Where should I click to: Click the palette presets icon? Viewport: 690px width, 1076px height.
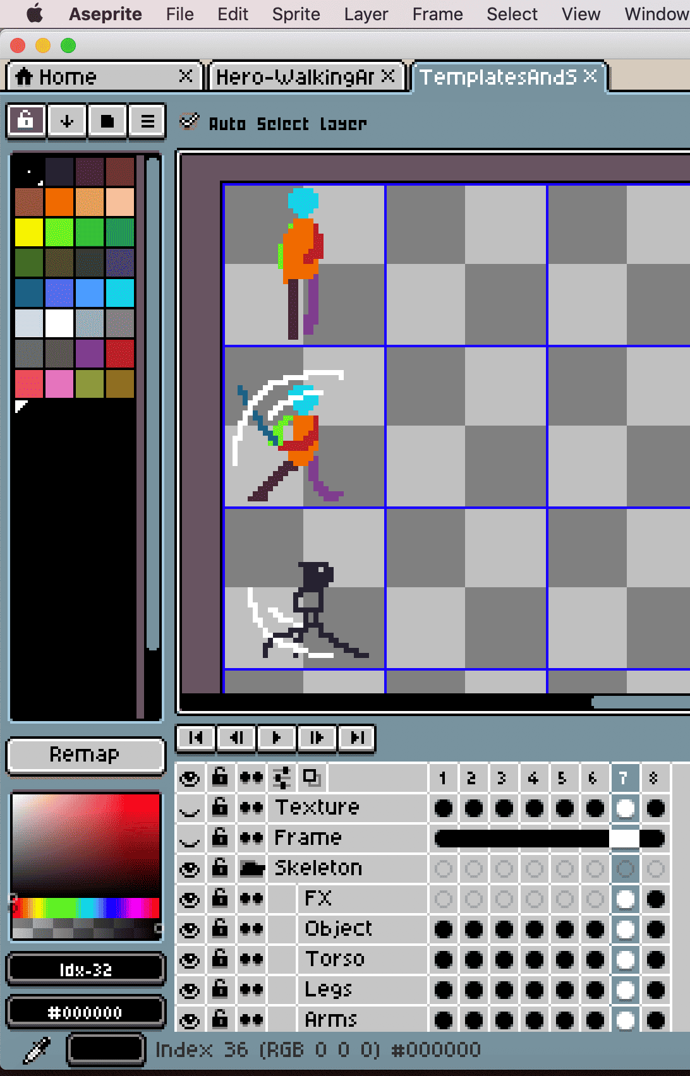(x=107, y=121)
